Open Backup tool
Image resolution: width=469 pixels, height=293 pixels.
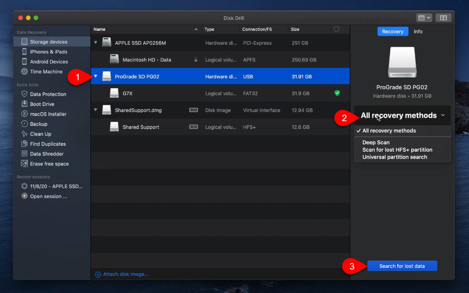click(38, 124)
